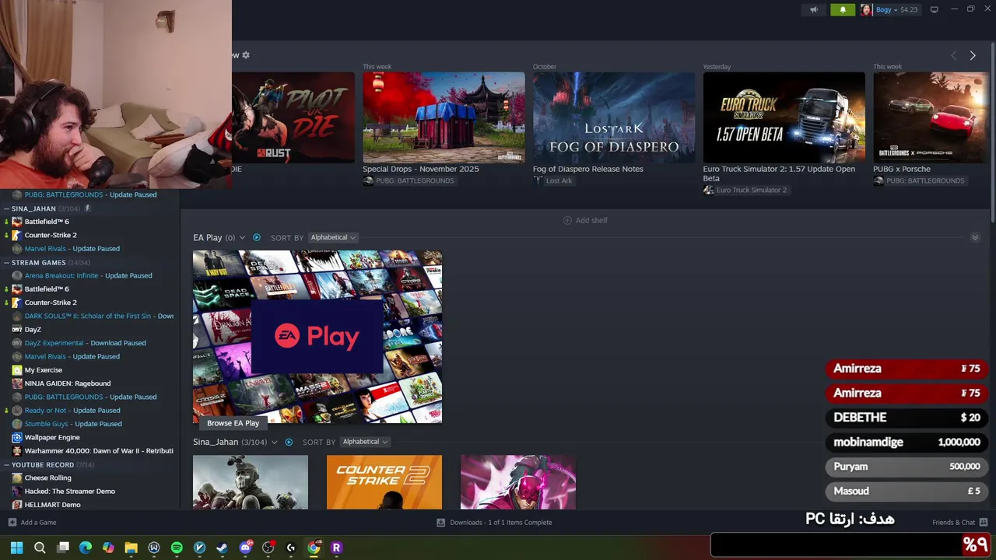This screenshot has width=996, height=560.
Task: Open File Explorer from taskbar
Action: 131,548
